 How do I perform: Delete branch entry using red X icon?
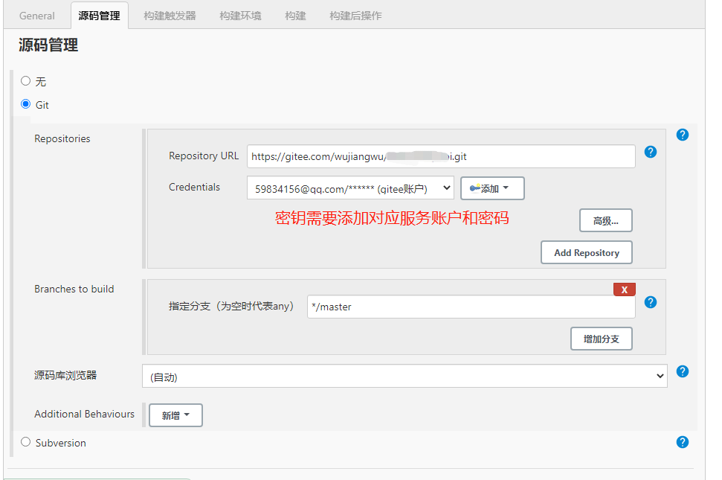coord(624,289)
